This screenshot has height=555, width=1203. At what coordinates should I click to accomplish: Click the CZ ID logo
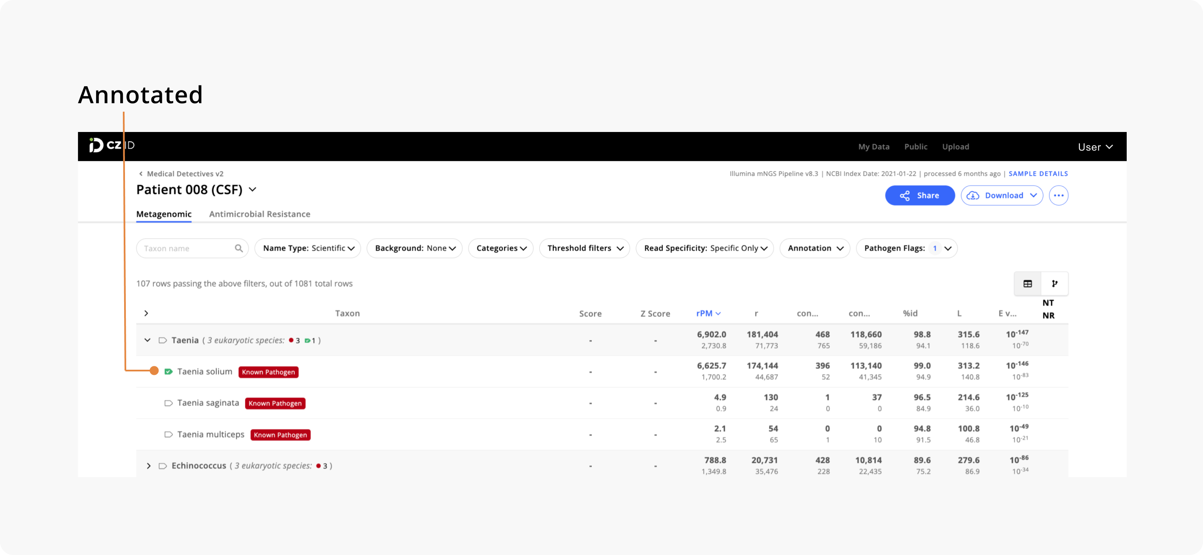[111, 146]
